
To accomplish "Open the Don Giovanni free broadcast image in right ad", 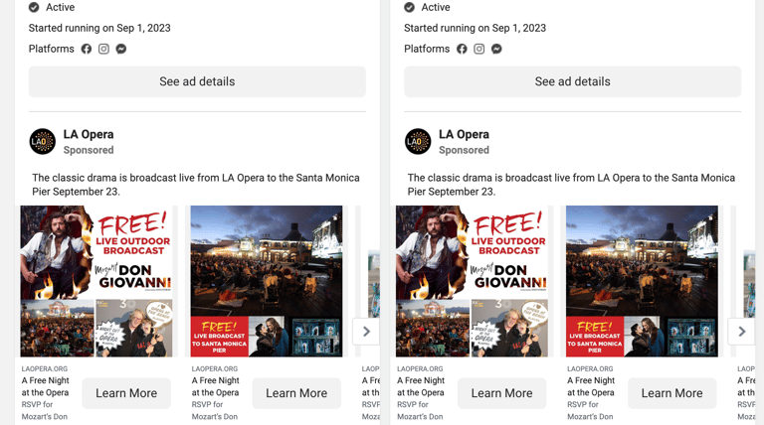I will pyautogui.click(x=472, y=281).
